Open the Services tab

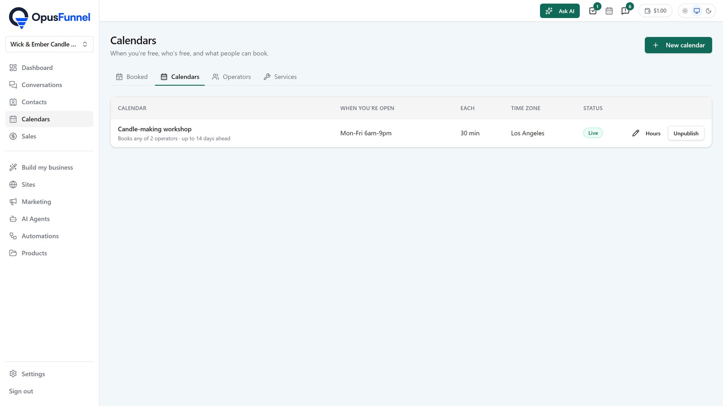[280, 77]
